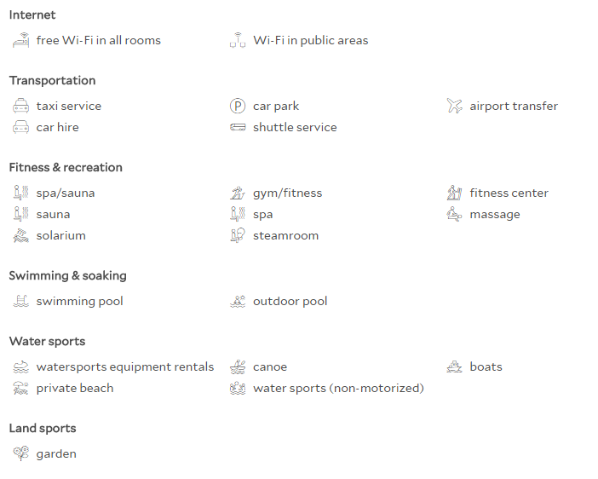The height and width of the screenshot is (479, 598).
Task: Click the airport transfer airplane icon
Action: point(454,106)
